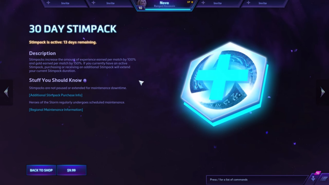Open Nova's hero portrait in the party bar

click(x=141, y=3)
